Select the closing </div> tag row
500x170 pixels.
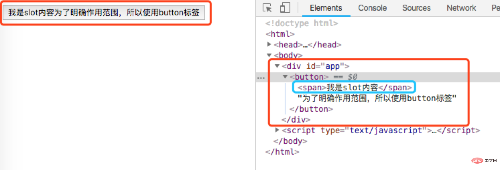click(296, 119)
